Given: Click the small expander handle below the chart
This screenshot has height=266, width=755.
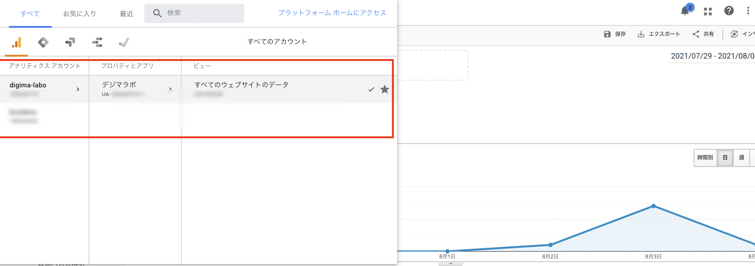Looking at the screenshot, I should [x=451, y=264].
